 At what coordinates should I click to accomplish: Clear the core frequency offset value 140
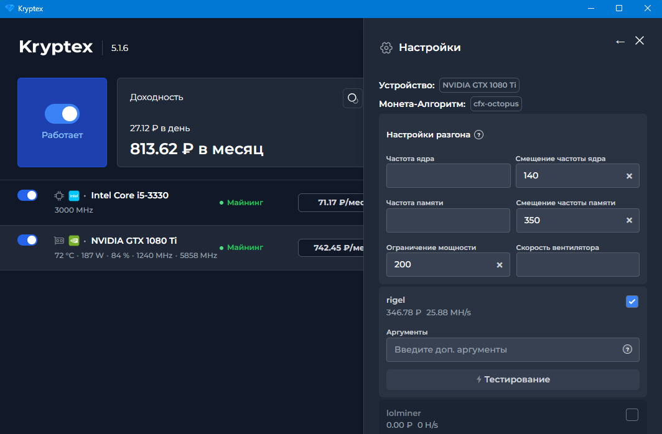coord(629,176)
